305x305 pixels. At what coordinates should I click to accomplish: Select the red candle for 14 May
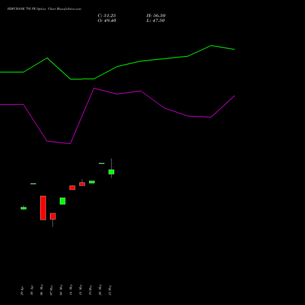pos(73,188)
